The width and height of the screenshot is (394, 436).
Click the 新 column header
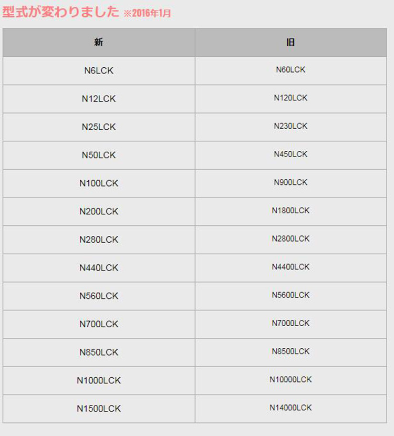99,43
